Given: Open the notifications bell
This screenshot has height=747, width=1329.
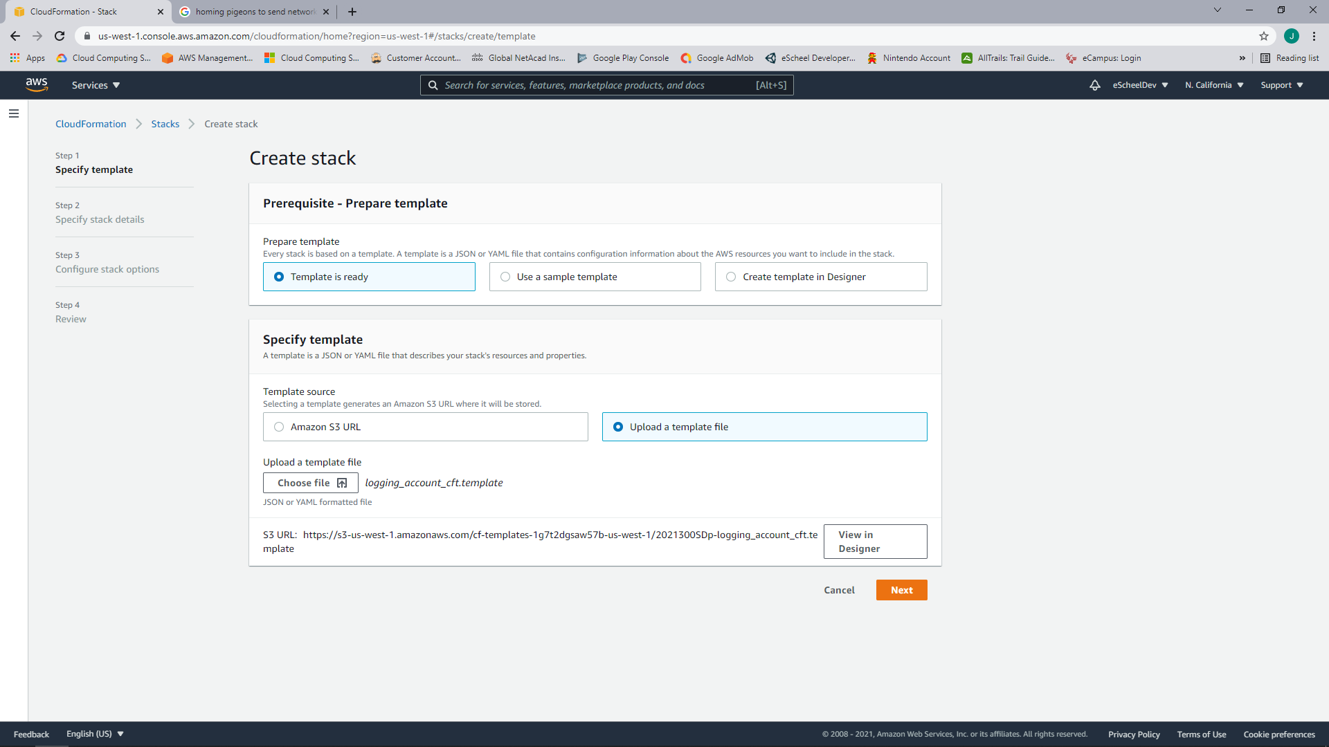Looking at the screenshot, I should 1094,84.
